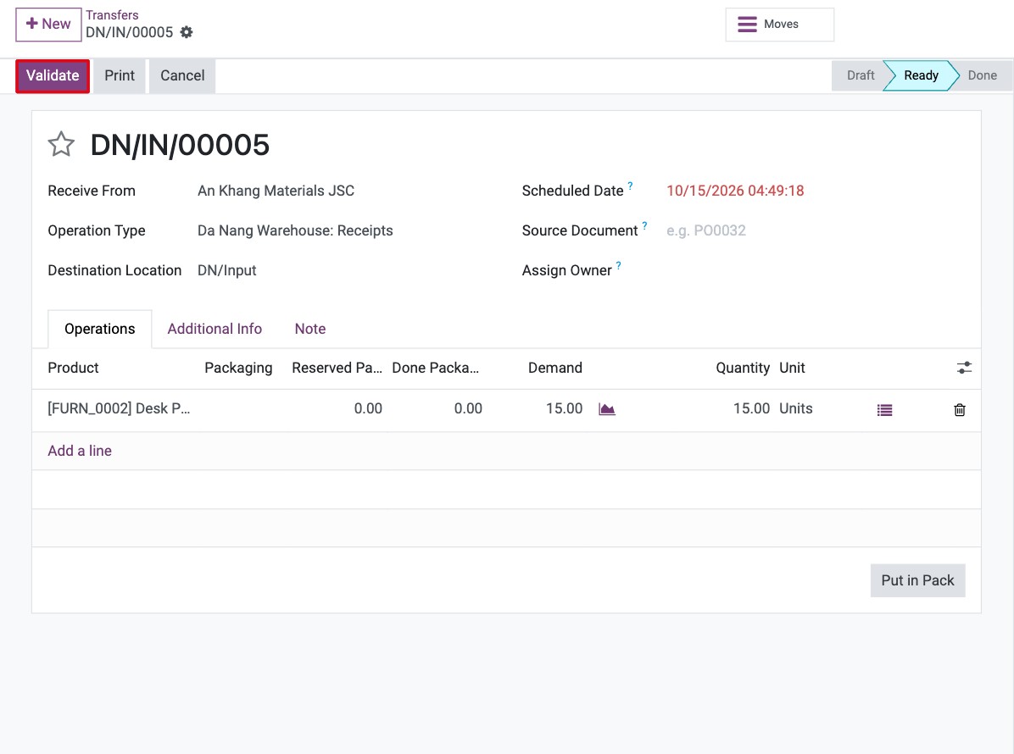Click Put in Pack button
This screenshot has width=1014, height=754.
(917, 580)
